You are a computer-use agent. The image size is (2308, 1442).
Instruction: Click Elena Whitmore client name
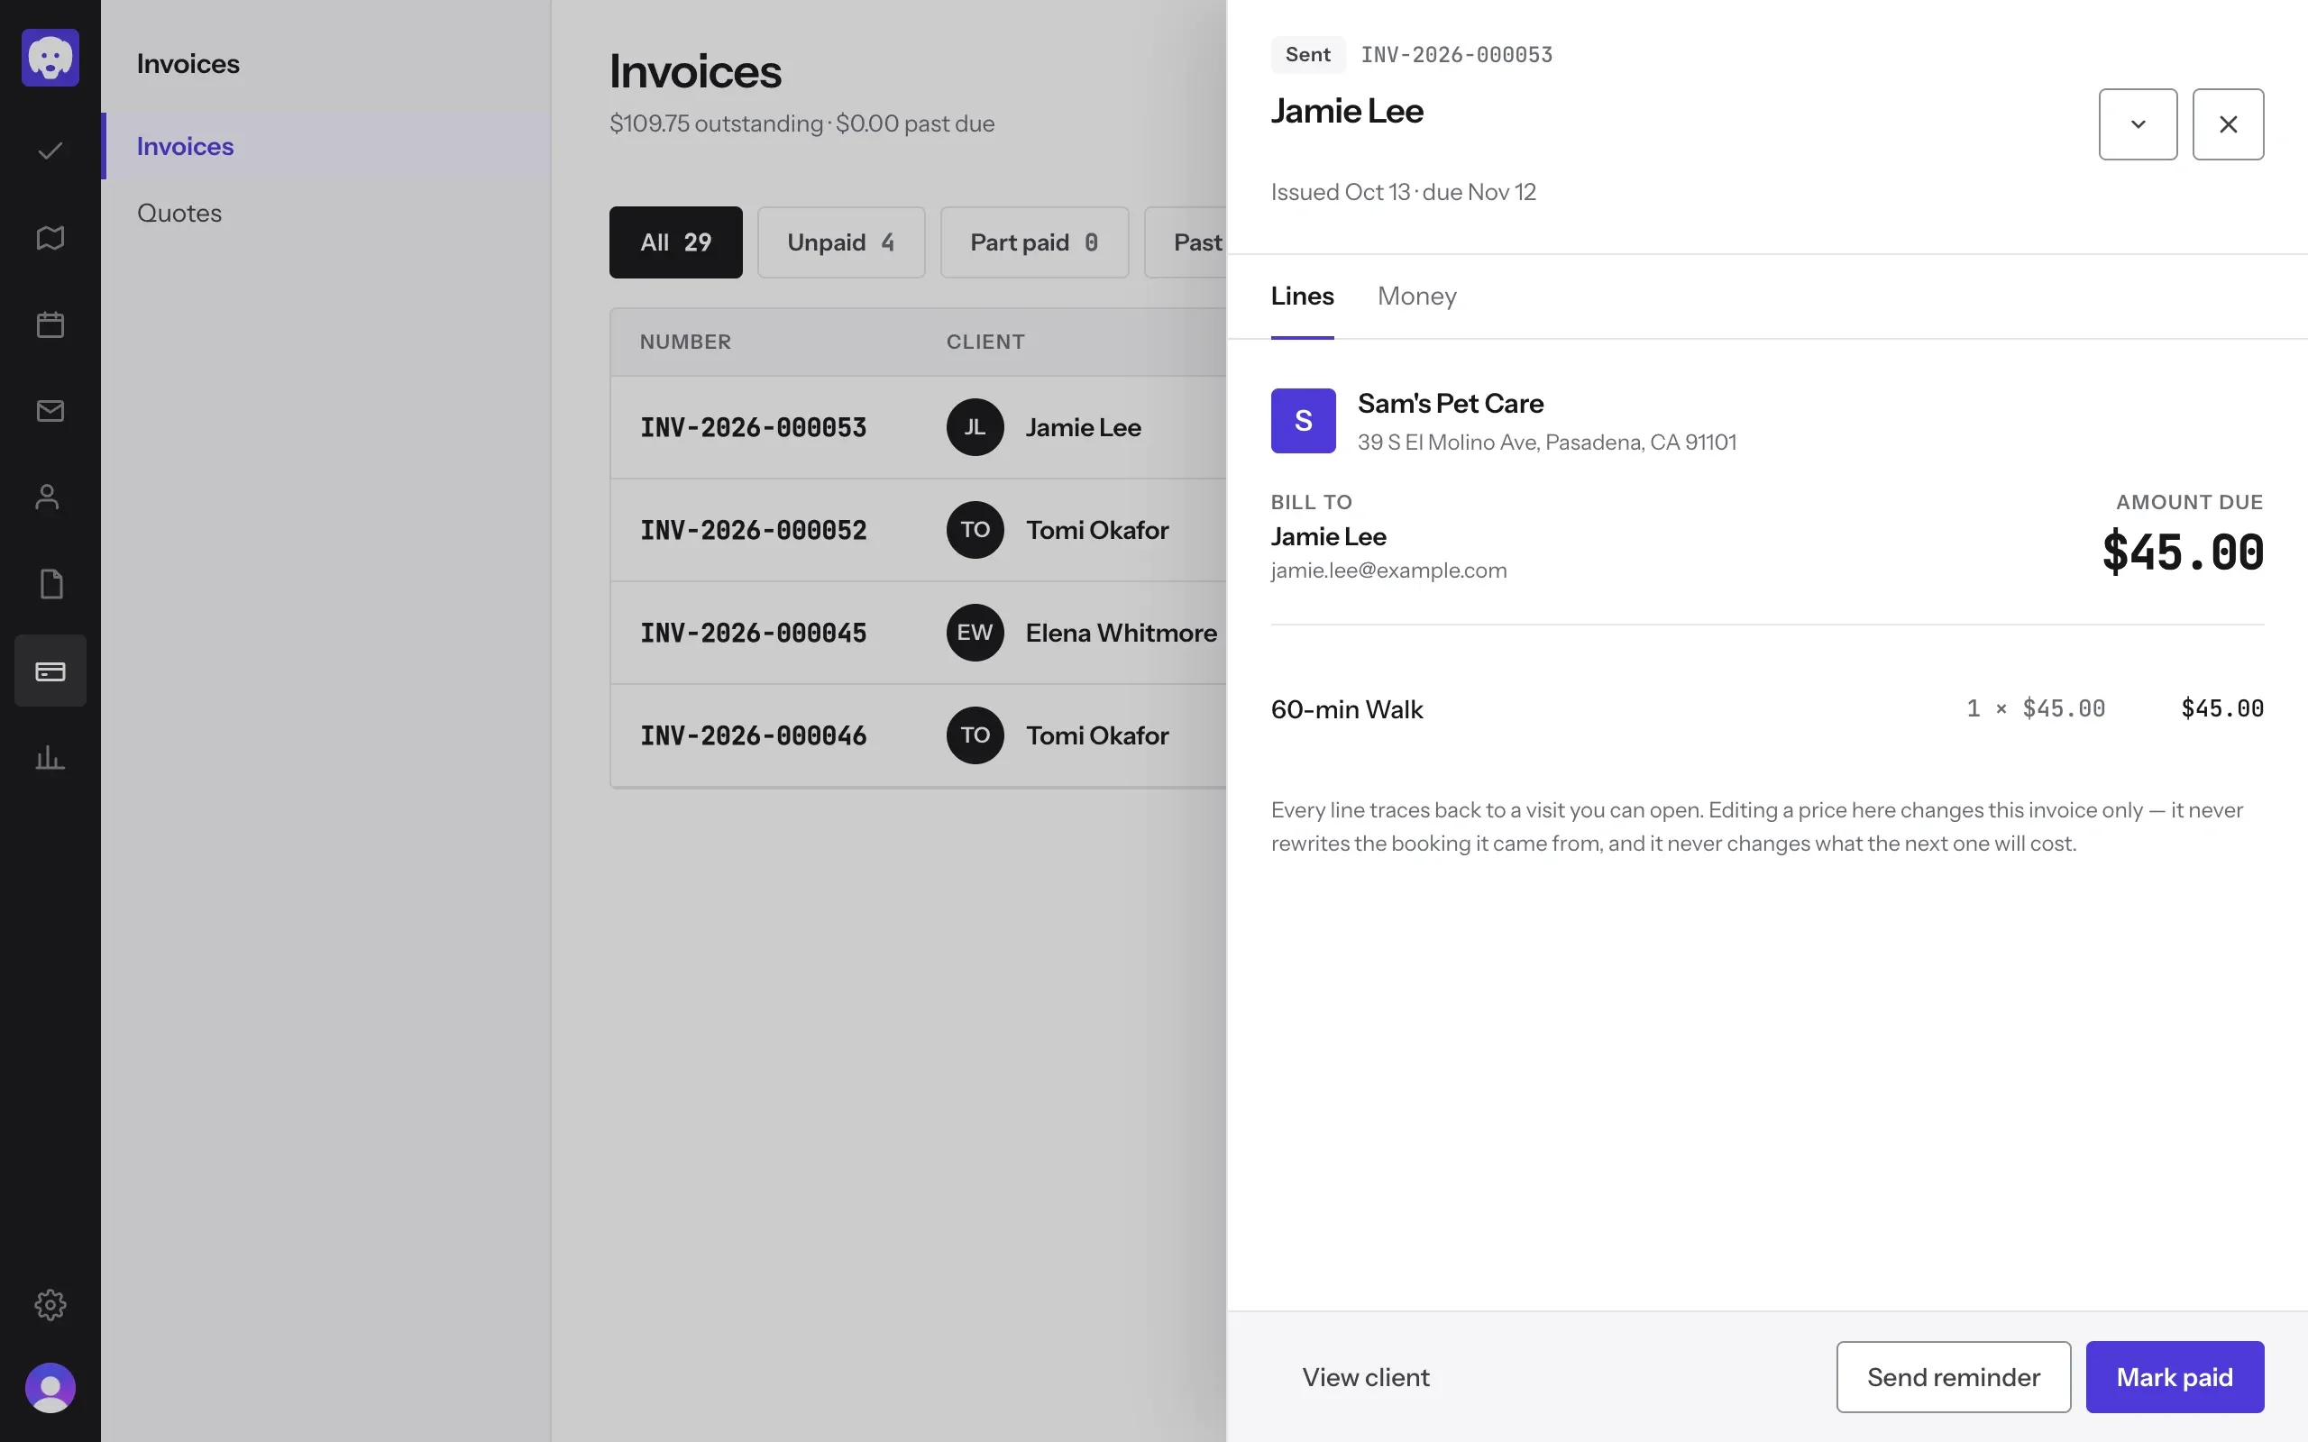click(1121, 633)
